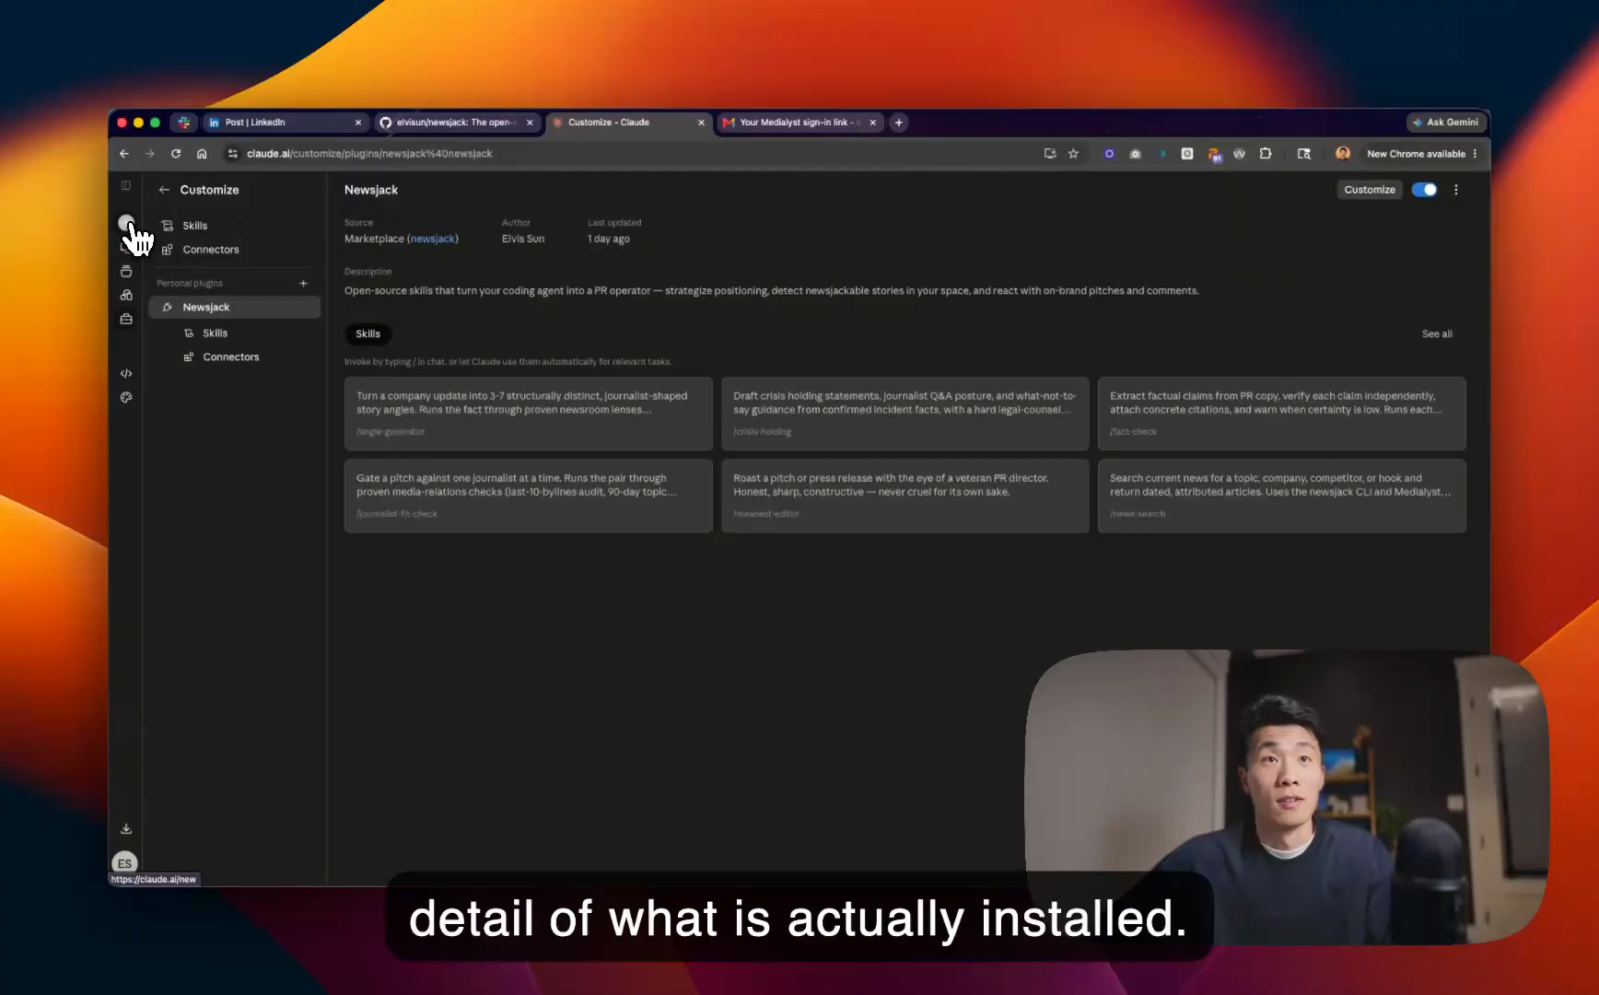This screenshot has height=995, width=1599.
Task: Open Newsjack plugin options (three dots)
Action: [1456, 190]
